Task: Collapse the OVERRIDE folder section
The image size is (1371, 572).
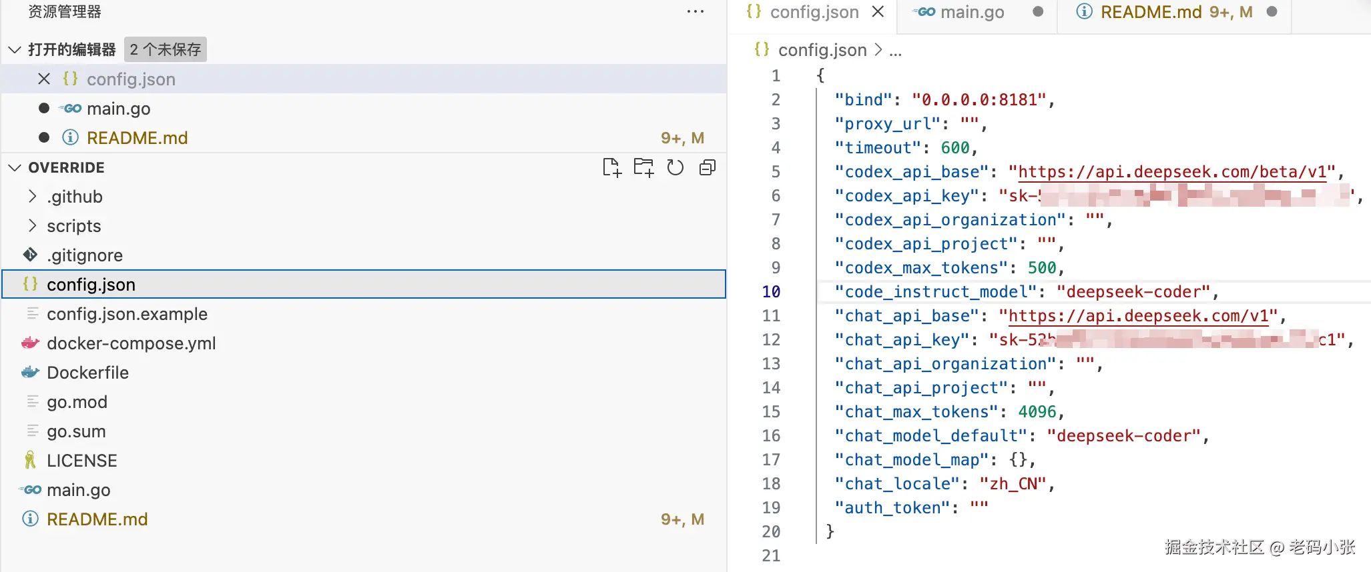Action: (x=15, y=167)
